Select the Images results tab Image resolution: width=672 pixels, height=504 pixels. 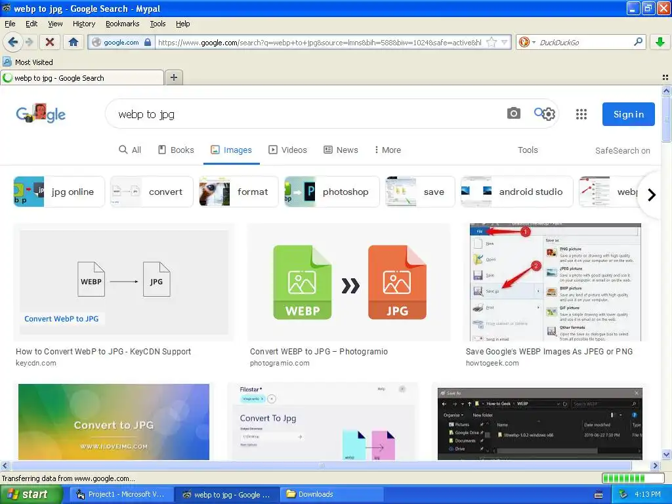click(x=232, y=150)
